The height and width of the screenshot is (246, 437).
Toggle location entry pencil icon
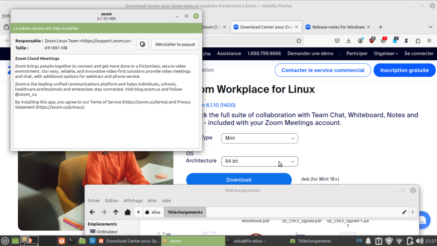pyautogui.click(x=404, y=212)
